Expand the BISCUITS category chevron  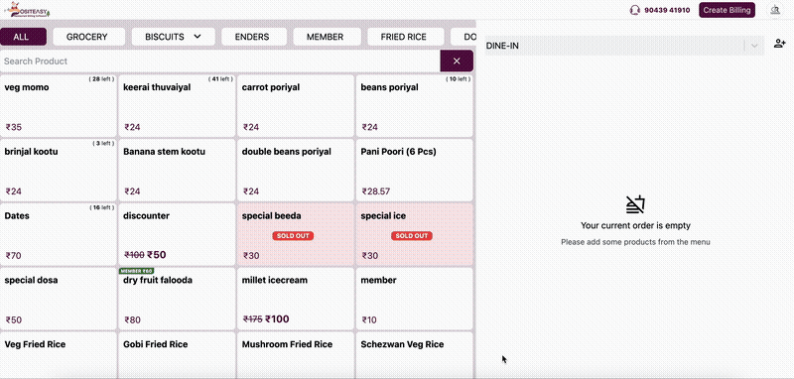[198, 37]
